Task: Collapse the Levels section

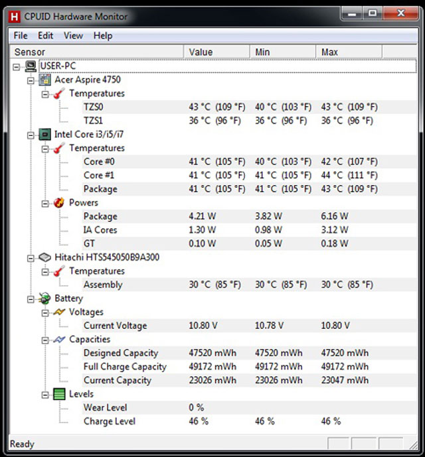Action: (45, 395)
